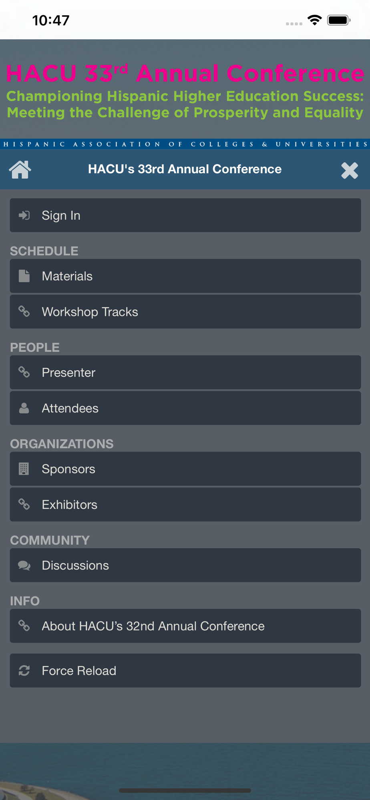Image resolution: width=370 pixels, height=800 pixels.
Task: Tap the Workshop Tracks link icon
Action: [24, 312]
